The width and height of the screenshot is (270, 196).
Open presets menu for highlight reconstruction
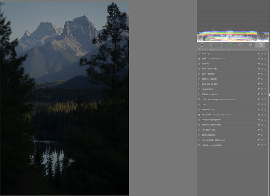point(265,145)
